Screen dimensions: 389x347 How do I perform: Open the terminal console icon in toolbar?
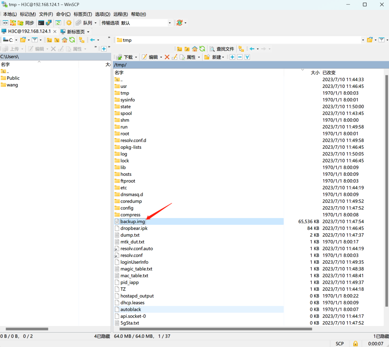tap(41, 23)
